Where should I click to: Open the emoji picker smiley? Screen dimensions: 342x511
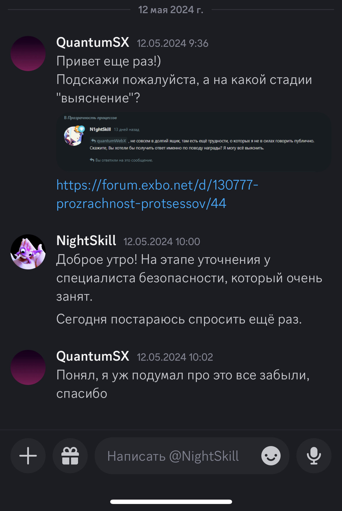(x=271, y=456)
